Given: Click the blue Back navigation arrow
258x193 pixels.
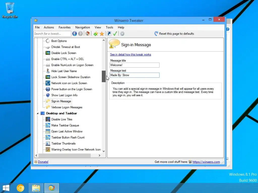Looking at the screenshot, I should click(75, 34).
